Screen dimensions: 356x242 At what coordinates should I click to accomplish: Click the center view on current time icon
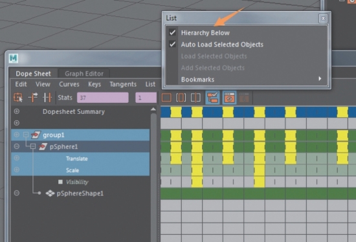coord(195,98)
